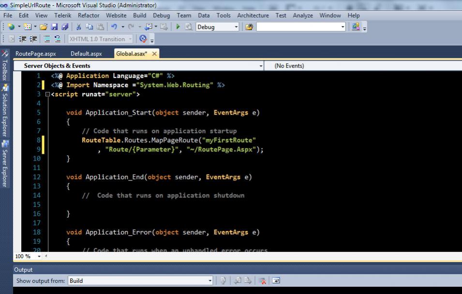Start debugging with the green play icon
The height and width of the screenshot is (294, 462).
(x=178, y=27)
